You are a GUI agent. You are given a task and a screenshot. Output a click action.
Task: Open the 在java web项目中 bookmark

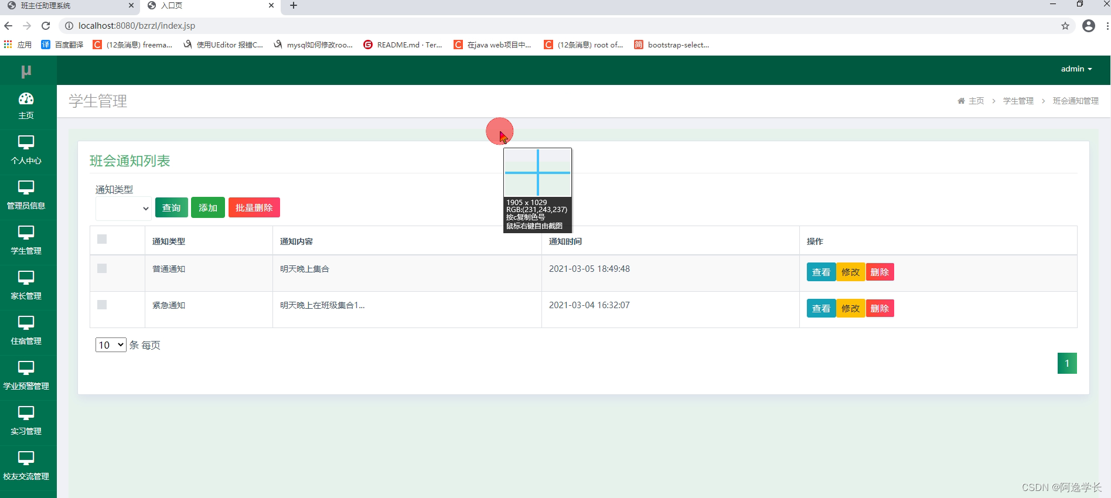click(x=493, y=45)
